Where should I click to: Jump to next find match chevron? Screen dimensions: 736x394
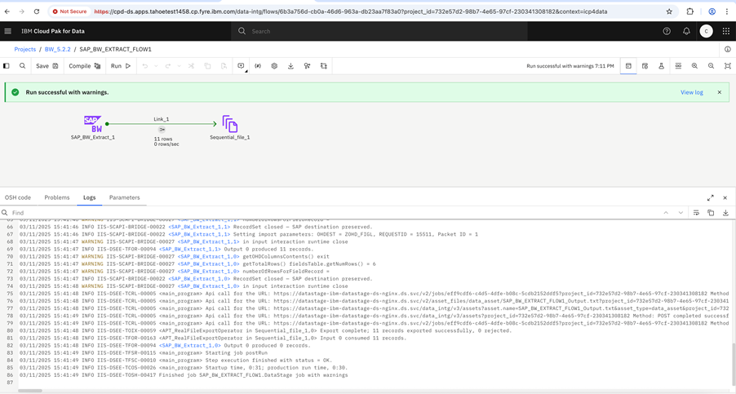click(681, 213)
